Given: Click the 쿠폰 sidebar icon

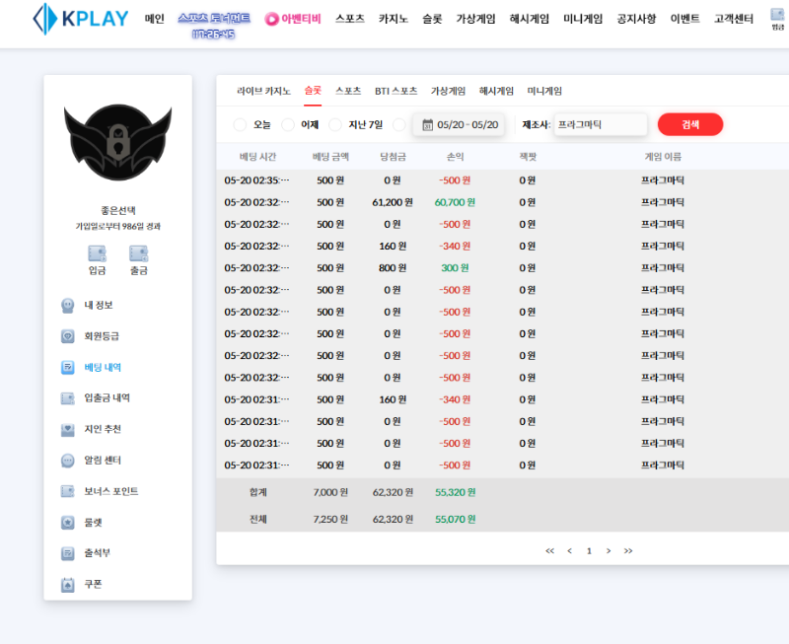Looking at the screenshot, I should click(x=67, y=585).
